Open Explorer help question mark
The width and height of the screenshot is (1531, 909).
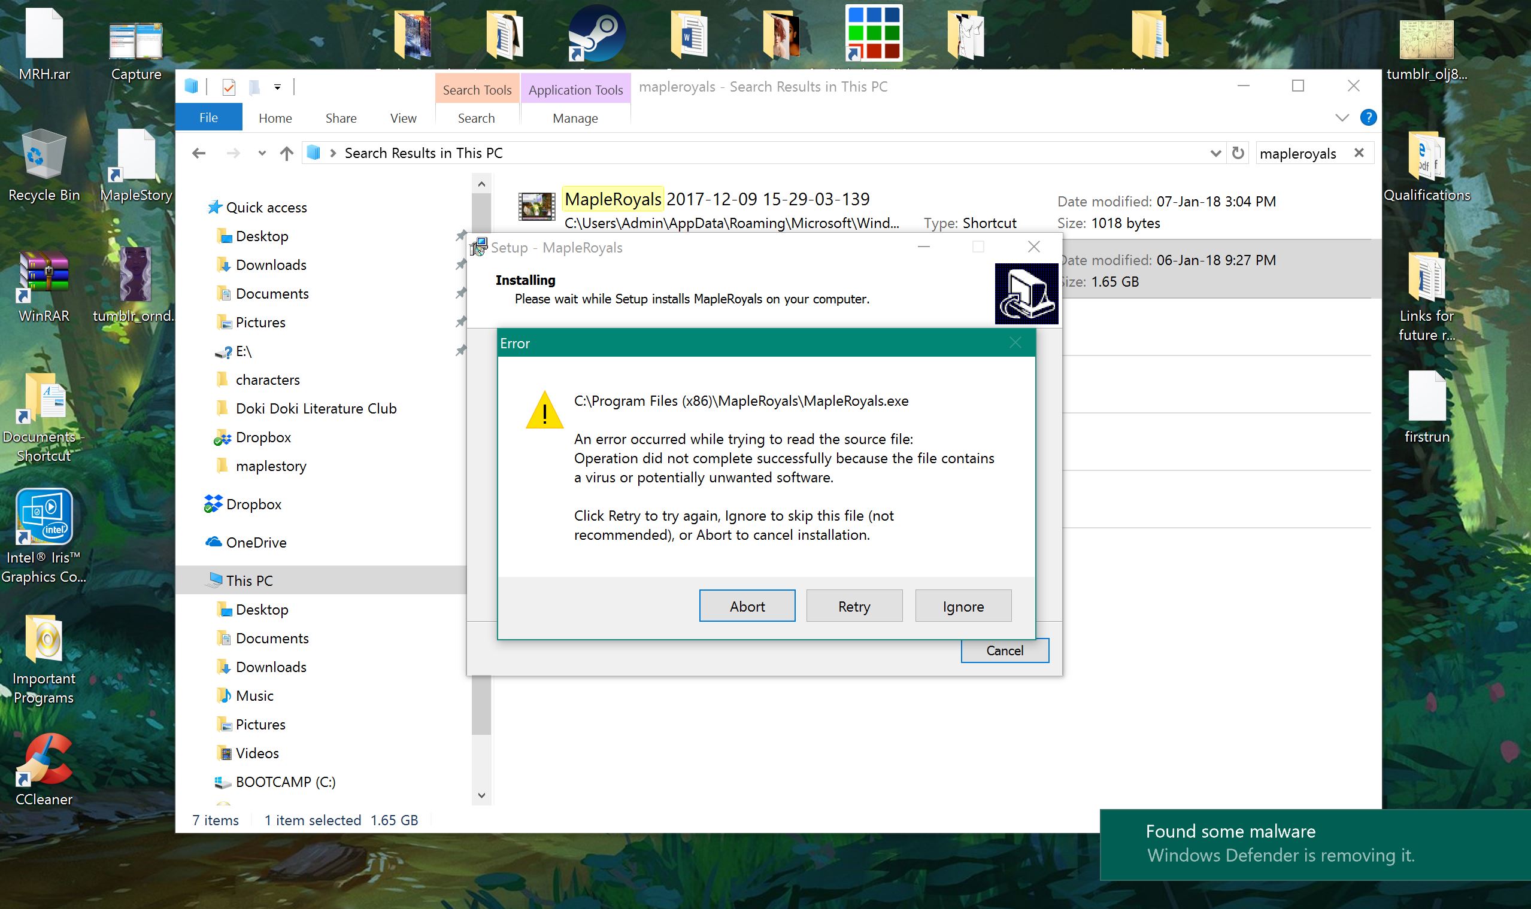(1368, 117)
